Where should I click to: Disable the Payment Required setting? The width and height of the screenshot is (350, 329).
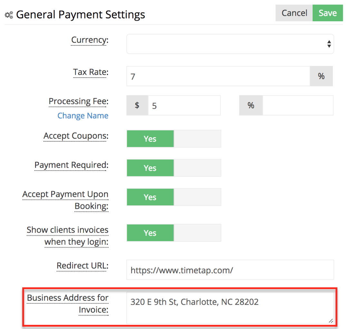pyautogui.click(x=197, y=168)
